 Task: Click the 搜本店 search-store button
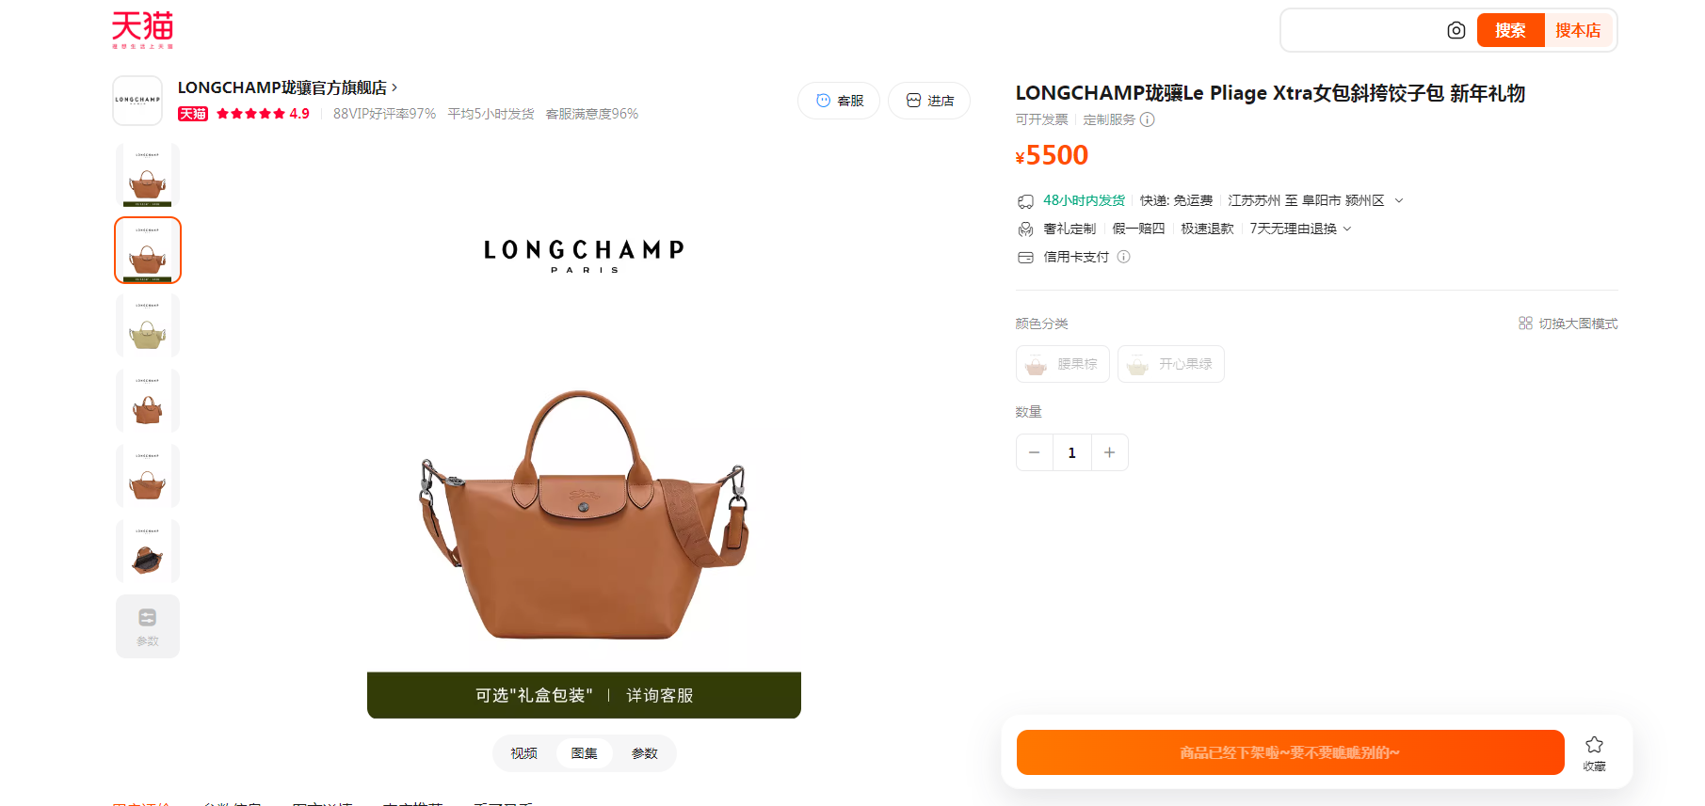coord(1578,30)
